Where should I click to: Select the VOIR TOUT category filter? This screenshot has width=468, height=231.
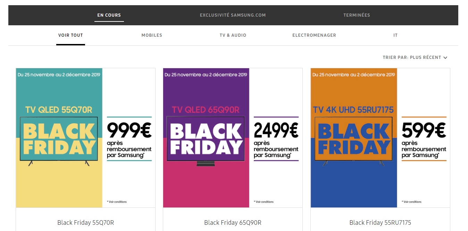click(70, 35)
